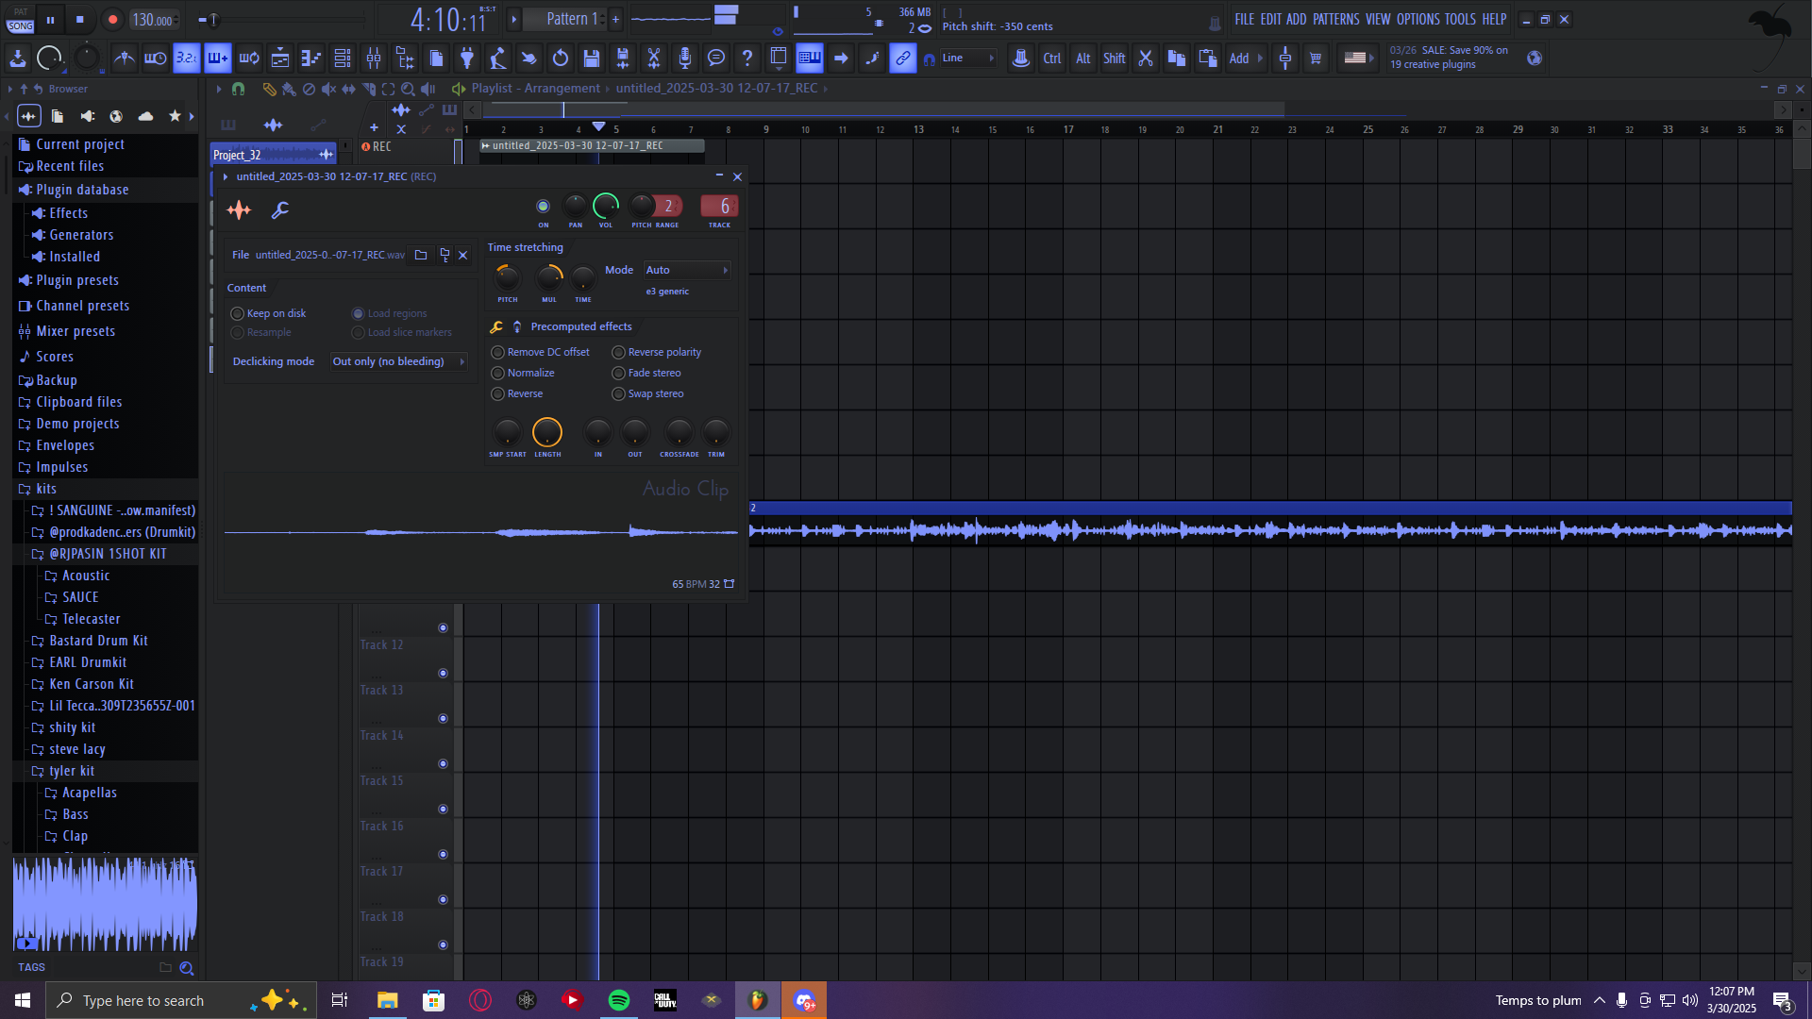The width and height of the screenshot is (1812, 1019).
Task: Open the TOOLS menu
Action: click(1459, 19)
